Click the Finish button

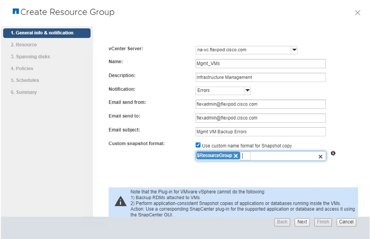(x=323, y=222)
